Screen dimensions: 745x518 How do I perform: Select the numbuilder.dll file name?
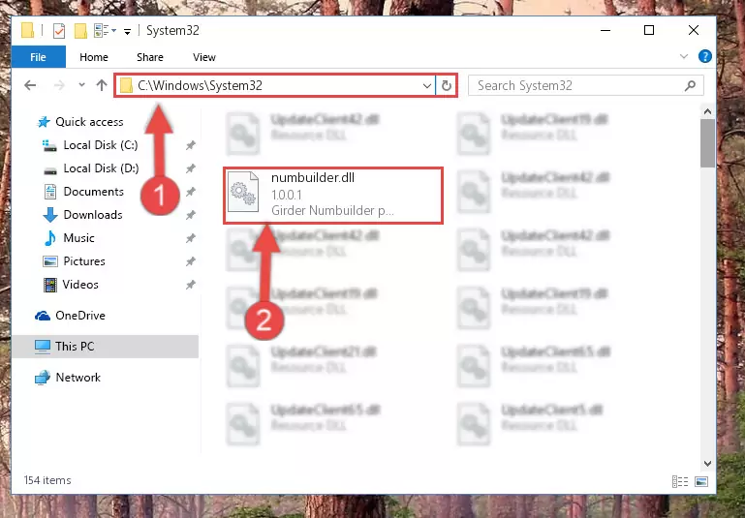click(313, 178)
